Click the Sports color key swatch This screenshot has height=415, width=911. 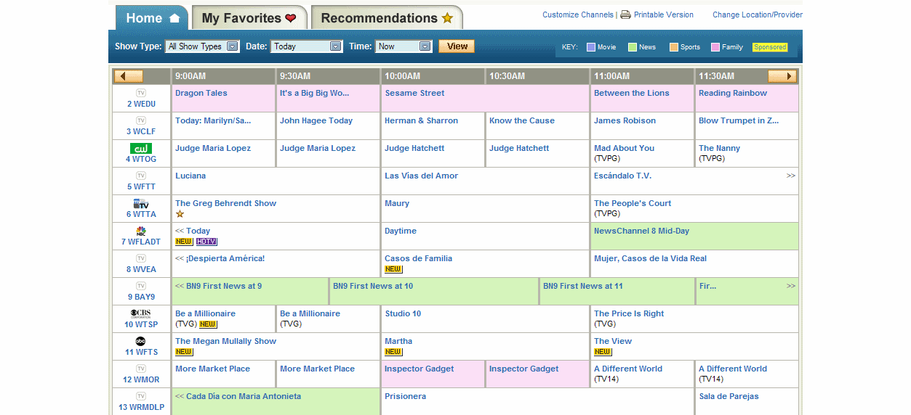pos(674,47)
